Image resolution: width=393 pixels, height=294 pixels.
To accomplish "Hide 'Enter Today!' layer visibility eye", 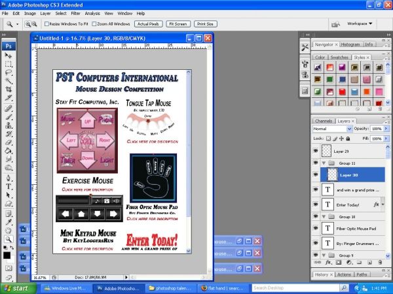I will pos(316,204).
